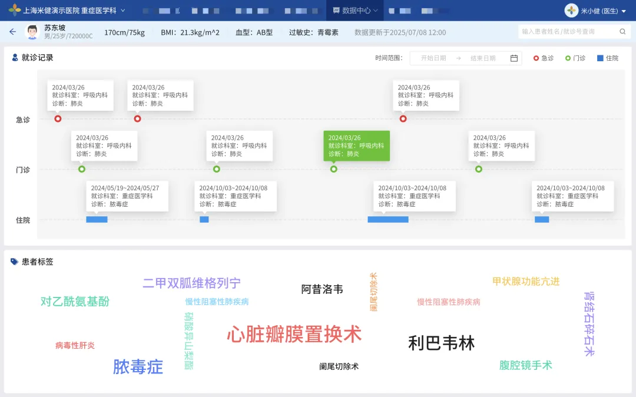
Task: Click the person icon beside 就诊记录 heading
Action: [15, 58]
